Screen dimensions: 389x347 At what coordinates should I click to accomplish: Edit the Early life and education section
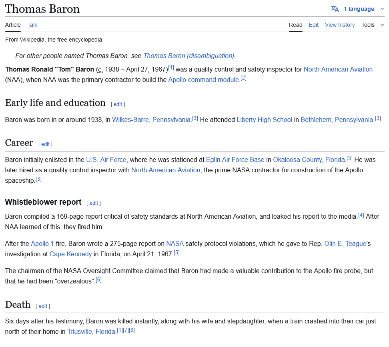(x=118, y=104)
